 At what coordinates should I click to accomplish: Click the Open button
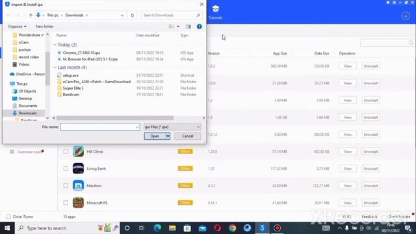[155, 136]
